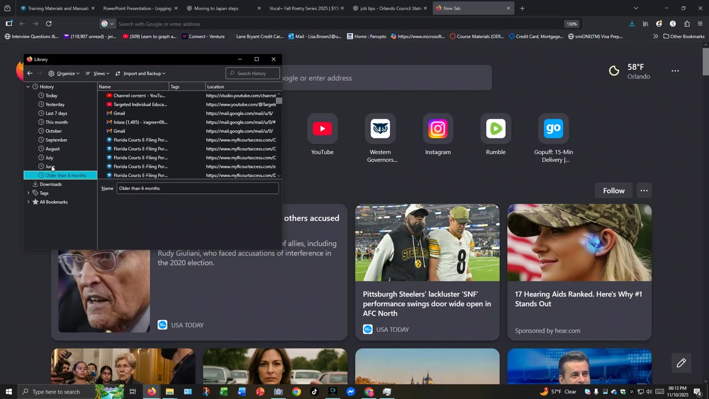
Task: Click the Follow button
Action: click(613, 191)
